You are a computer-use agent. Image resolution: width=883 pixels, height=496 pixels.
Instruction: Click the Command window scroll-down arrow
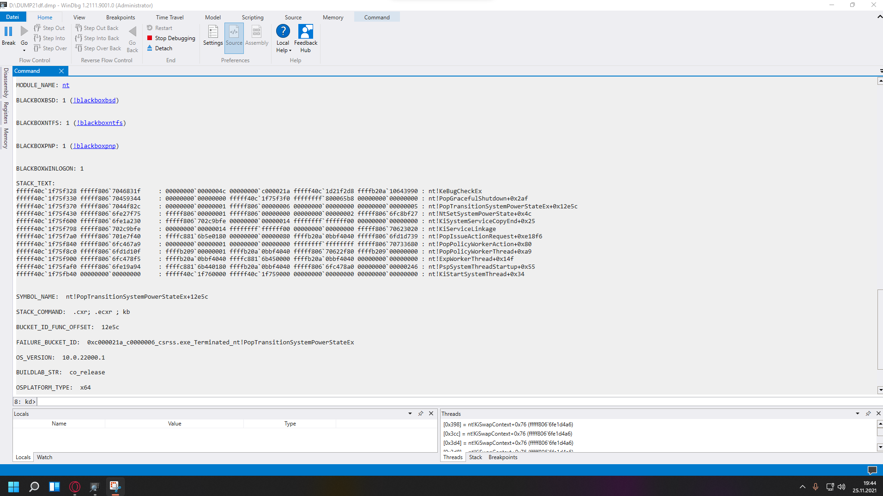tap(880, 390)
